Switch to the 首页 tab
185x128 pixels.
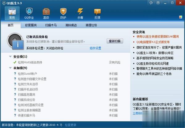11,25
